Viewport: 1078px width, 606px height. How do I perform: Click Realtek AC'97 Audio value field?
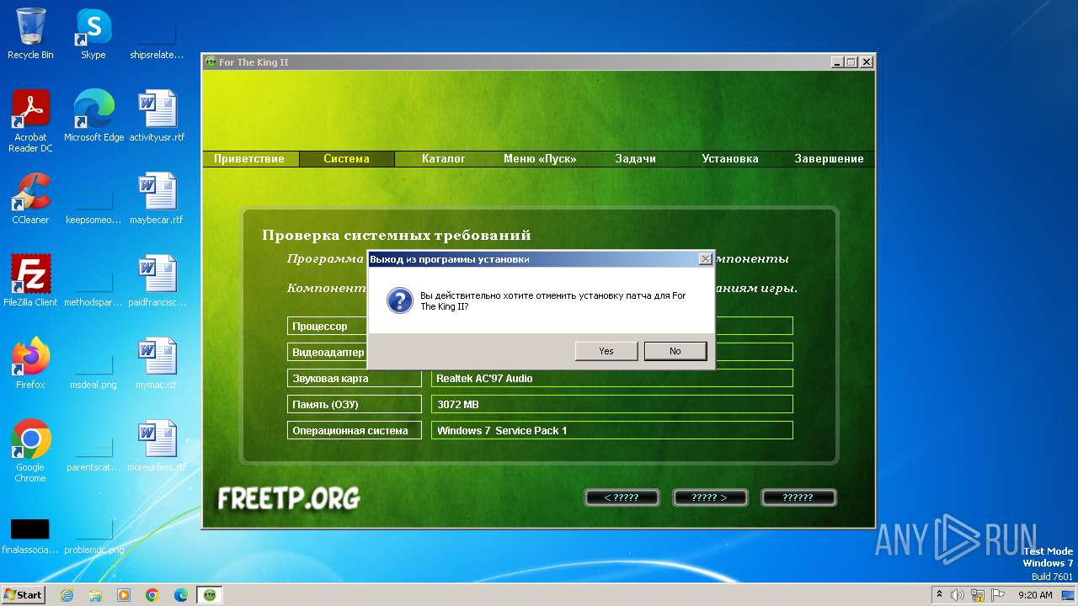[612, 378]
